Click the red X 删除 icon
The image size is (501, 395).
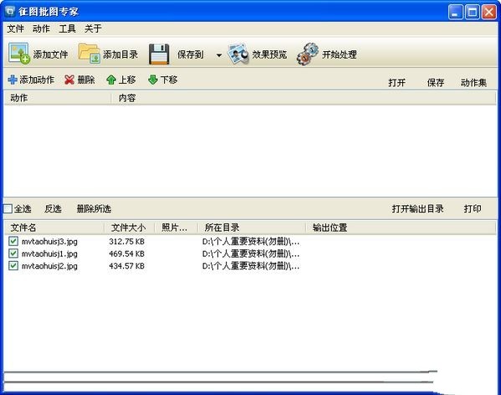[x=69, y=80]
